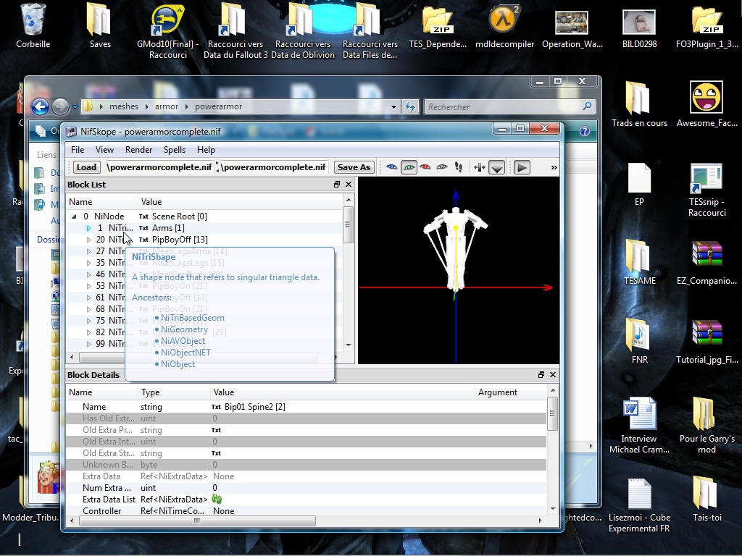
Task: Click the Flip view toolbar icon
Action: click(x=480, y=167)
